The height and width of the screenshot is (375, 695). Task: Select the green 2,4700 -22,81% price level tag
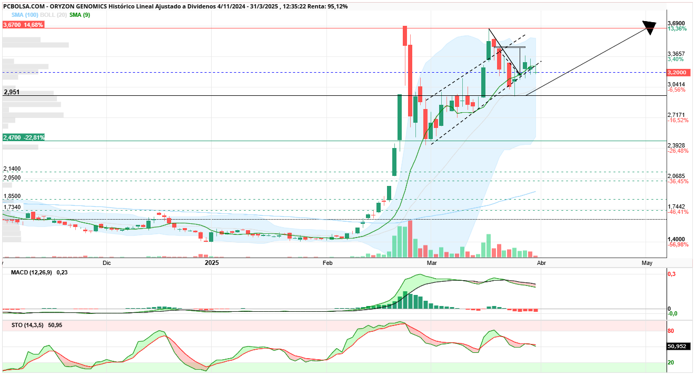[24, 137]
